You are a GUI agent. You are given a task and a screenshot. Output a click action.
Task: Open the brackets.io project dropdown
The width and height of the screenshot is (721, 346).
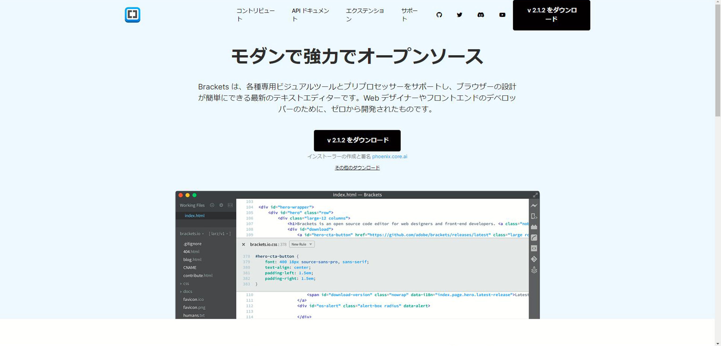click(192, 233)
